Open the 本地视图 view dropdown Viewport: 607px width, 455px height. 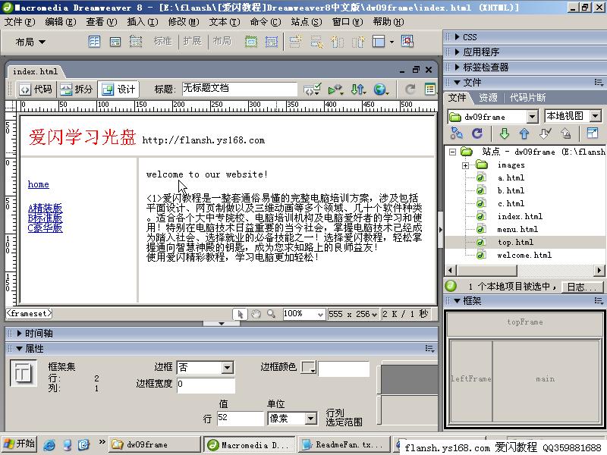point(596,116)
